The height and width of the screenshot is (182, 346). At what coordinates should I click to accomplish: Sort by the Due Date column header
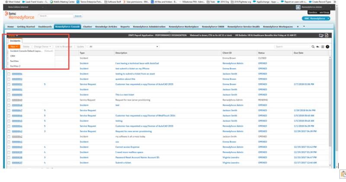298,53
